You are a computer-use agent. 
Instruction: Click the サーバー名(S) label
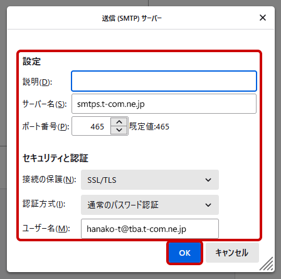[45, 104]
